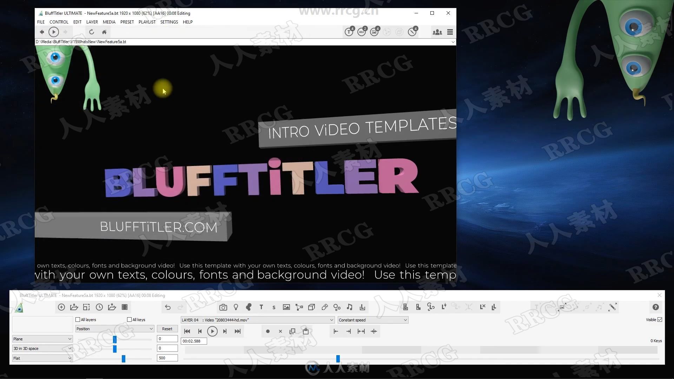The image size is (674, 379).
Task: Click the help question mark icon
Action: coord(655,307)
